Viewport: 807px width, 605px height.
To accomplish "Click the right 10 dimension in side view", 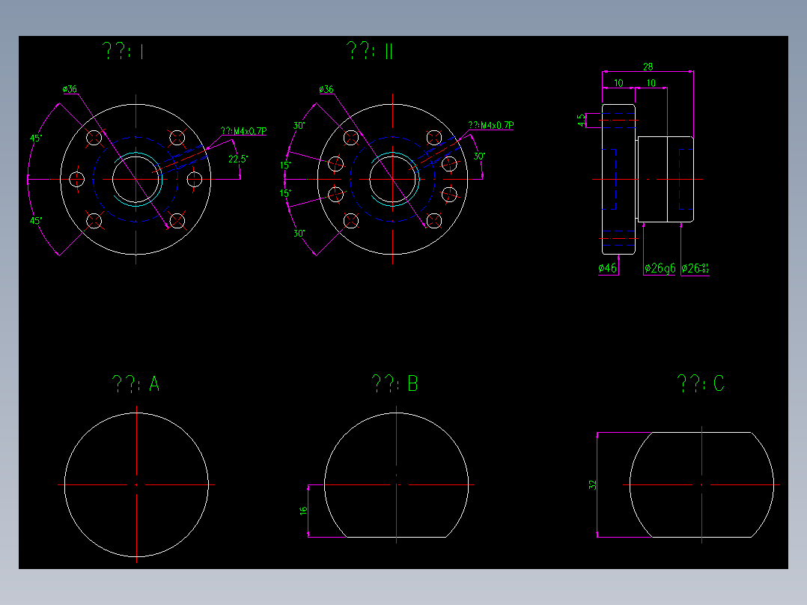I will [651, 83].
